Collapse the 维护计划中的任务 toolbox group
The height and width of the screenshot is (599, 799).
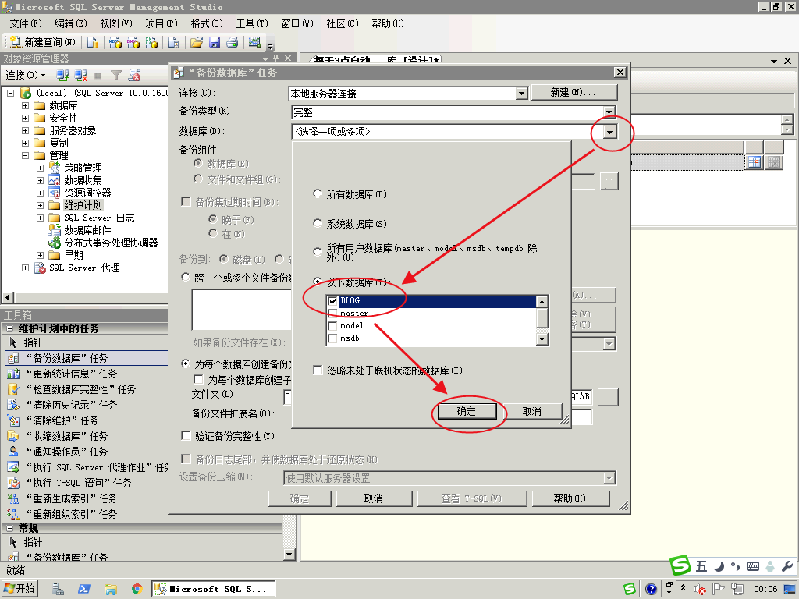[x=9, y=328]
